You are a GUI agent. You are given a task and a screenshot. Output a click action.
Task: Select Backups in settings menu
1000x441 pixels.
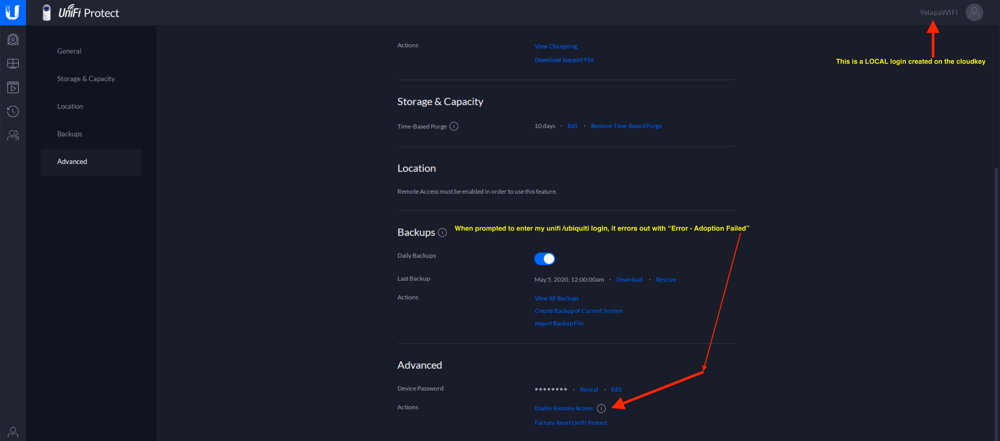coord(69,134)
